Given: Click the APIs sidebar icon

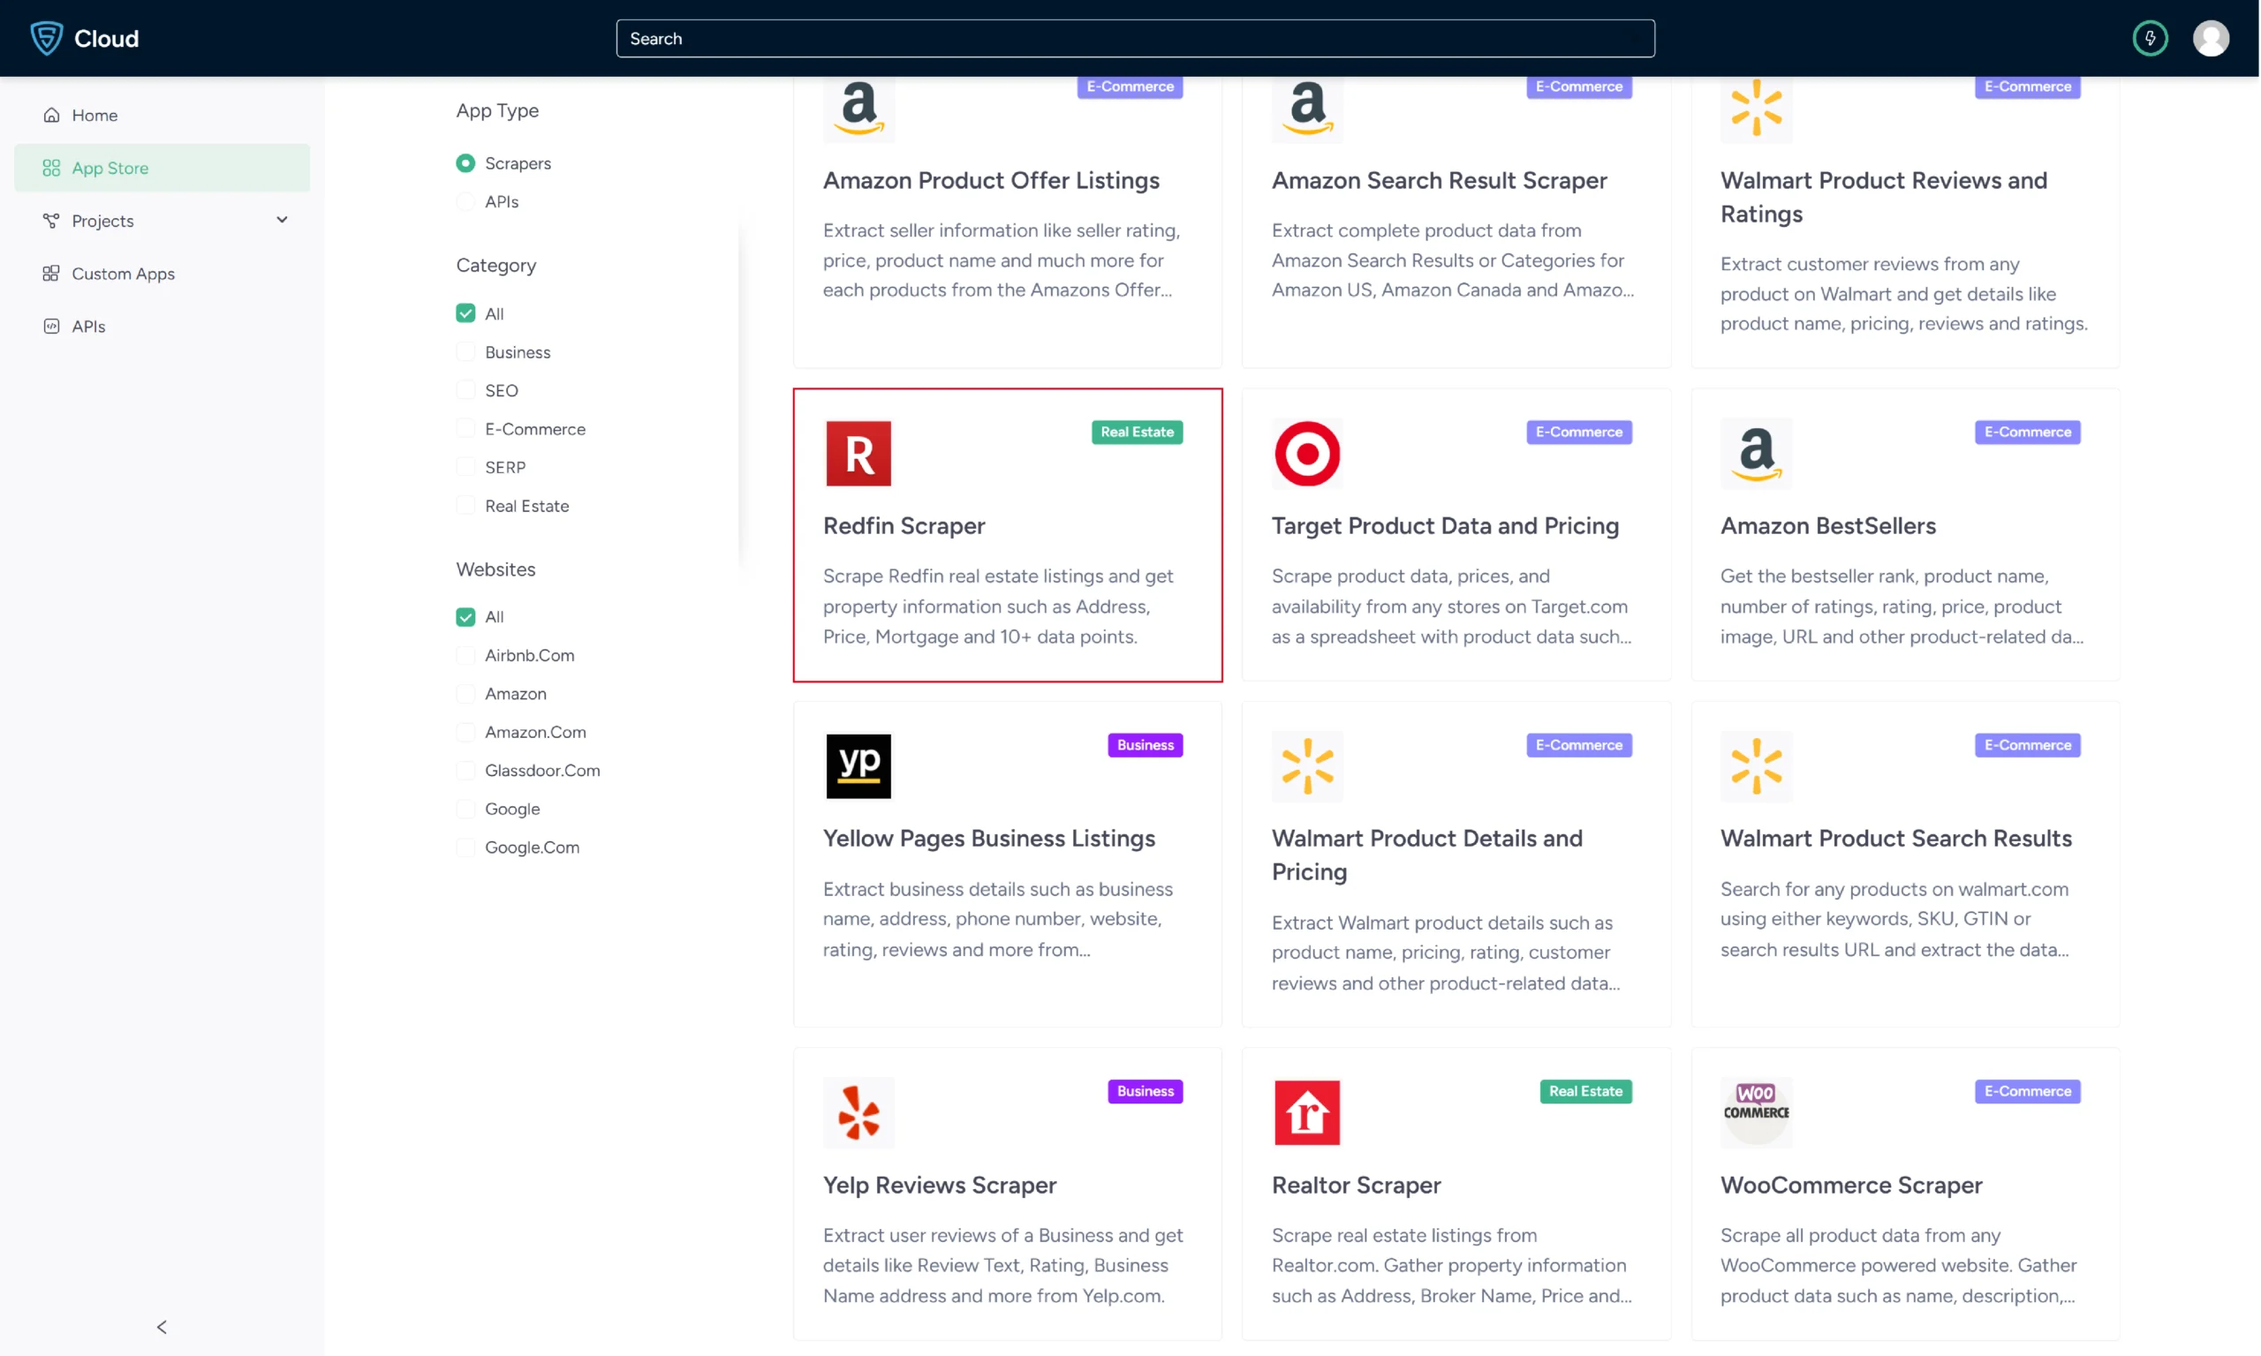Looking at the screenshot, I should (x=51, y=327).
